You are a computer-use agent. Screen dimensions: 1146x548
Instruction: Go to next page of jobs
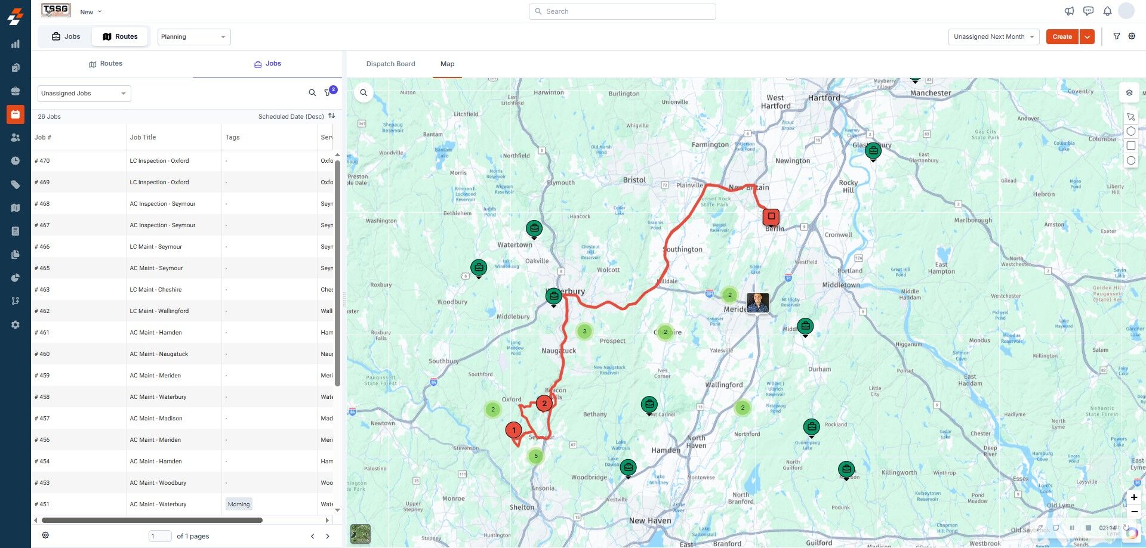328,536
